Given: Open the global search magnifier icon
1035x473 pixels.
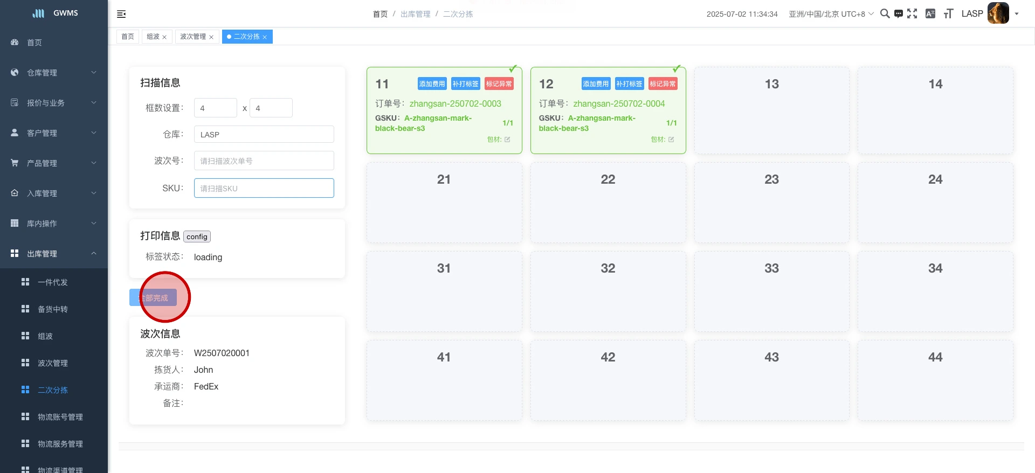Looking at the screenshot, I should 885,14.
